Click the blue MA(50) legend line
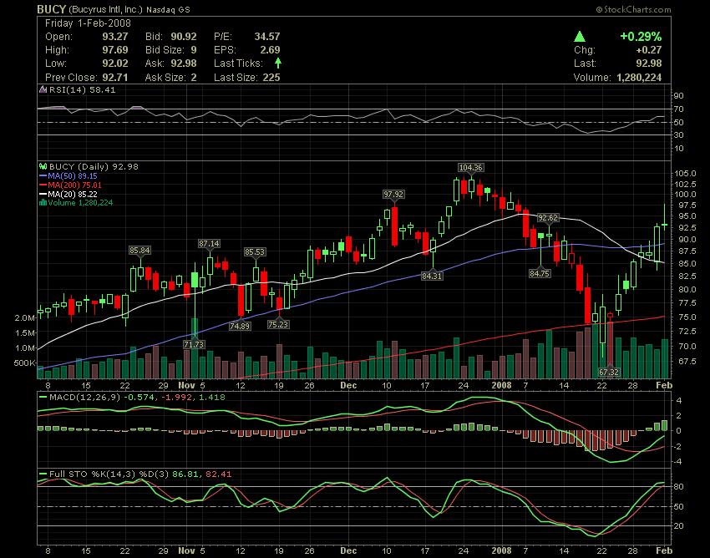 point(43,176)
